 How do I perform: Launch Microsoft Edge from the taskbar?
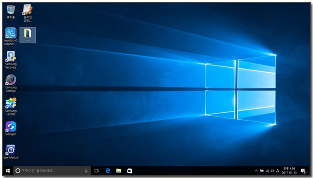click(x=108, y=170)
